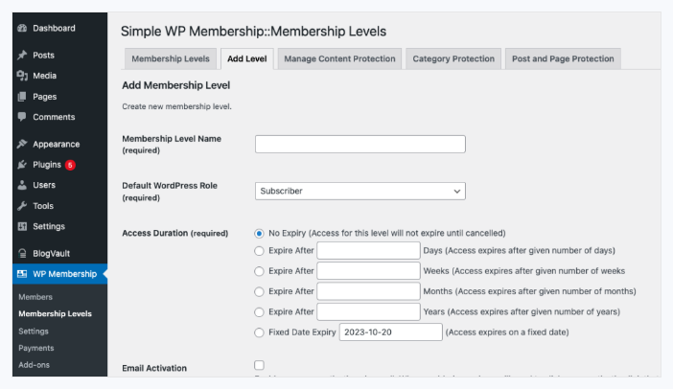Click the Dashboard gauge icon
The width and height of the screenshot is (673, 389).
(x=22, y=29)
